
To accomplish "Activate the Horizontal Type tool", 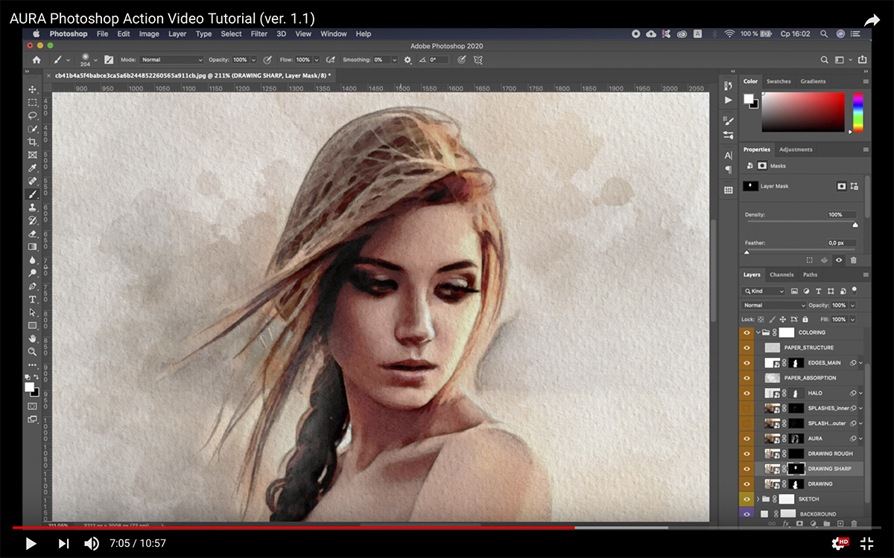I will click(32, 299).
